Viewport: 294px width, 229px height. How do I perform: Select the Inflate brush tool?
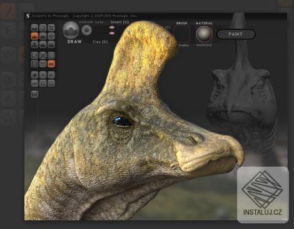34,44
